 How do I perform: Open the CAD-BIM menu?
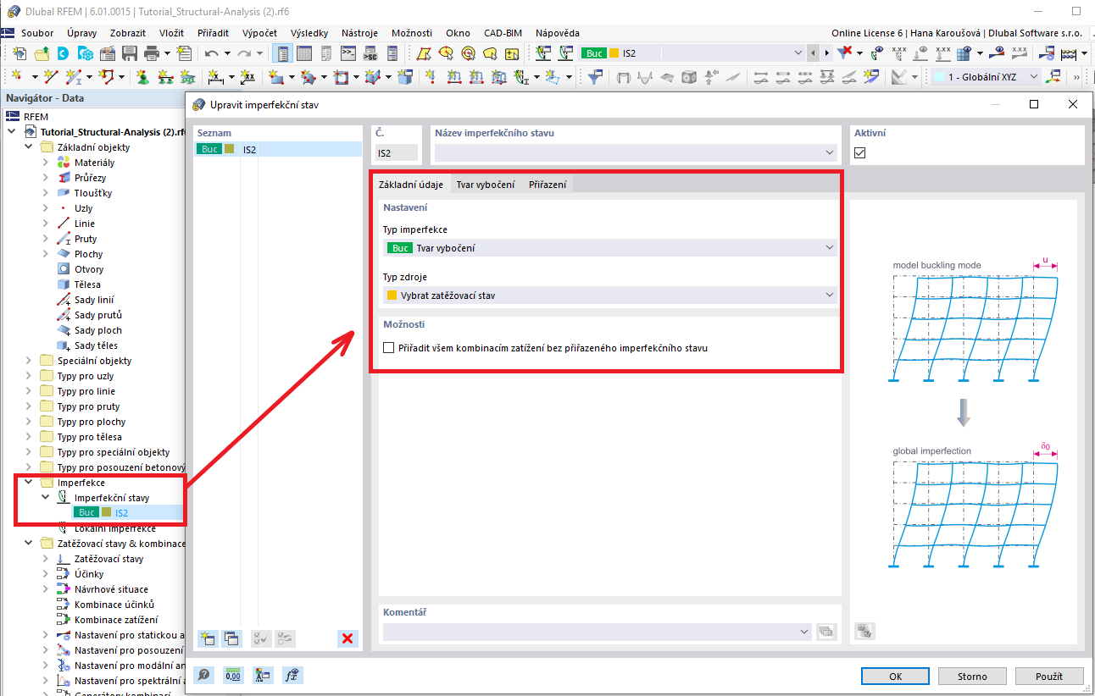503,33
